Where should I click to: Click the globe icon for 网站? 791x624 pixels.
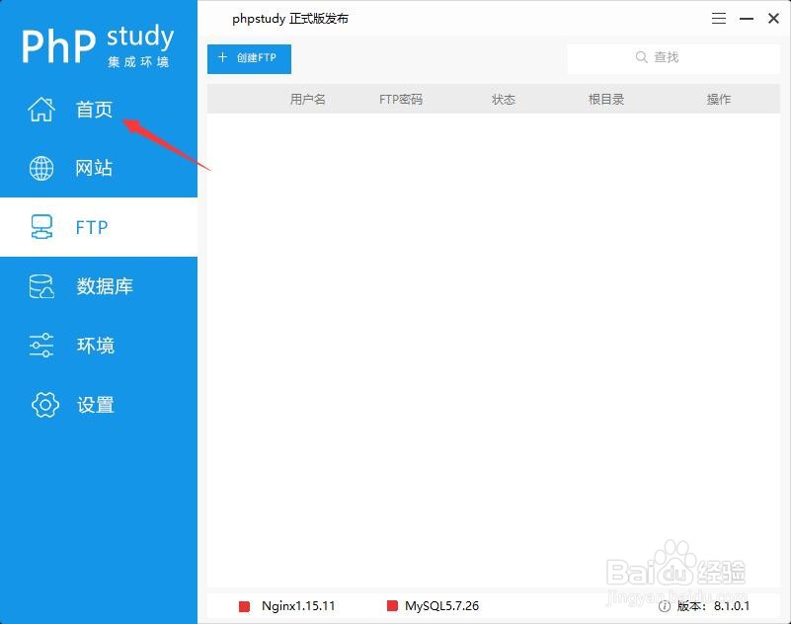point(41,168)
